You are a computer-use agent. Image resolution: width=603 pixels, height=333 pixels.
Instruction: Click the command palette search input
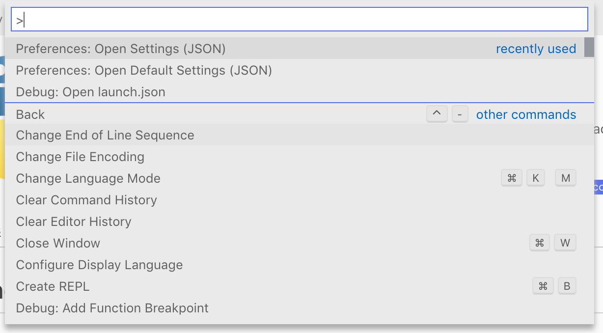[300, 20]
